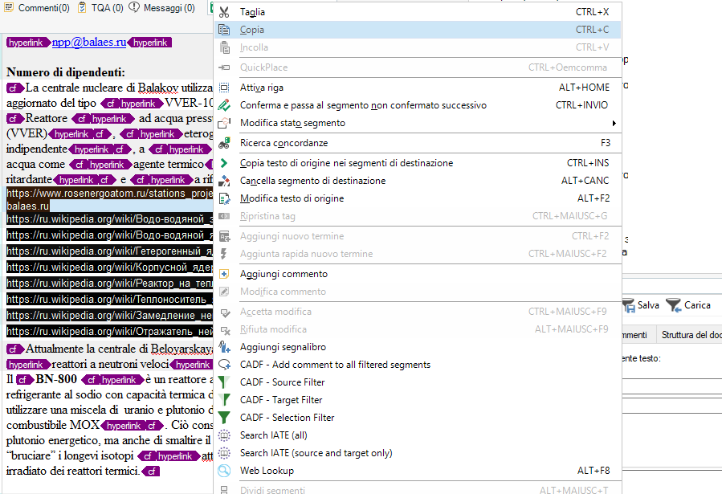Select Attiva riga menu entry

(x=418, y=88)
